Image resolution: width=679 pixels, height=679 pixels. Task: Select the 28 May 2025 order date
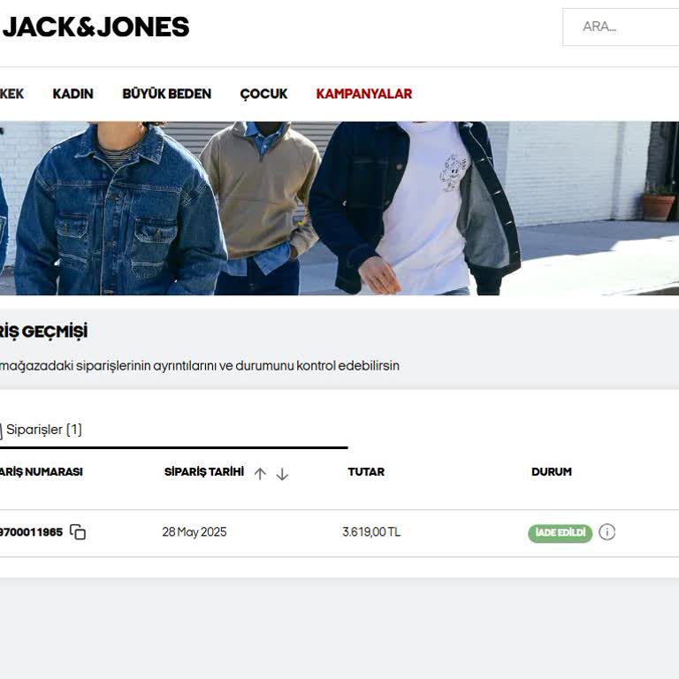tap(195, 531)
